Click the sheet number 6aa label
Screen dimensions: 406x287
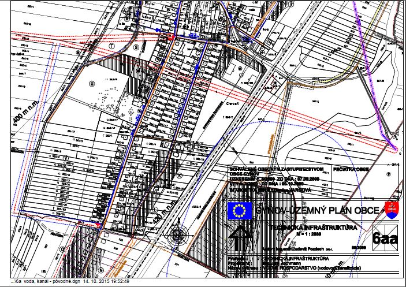383,238
